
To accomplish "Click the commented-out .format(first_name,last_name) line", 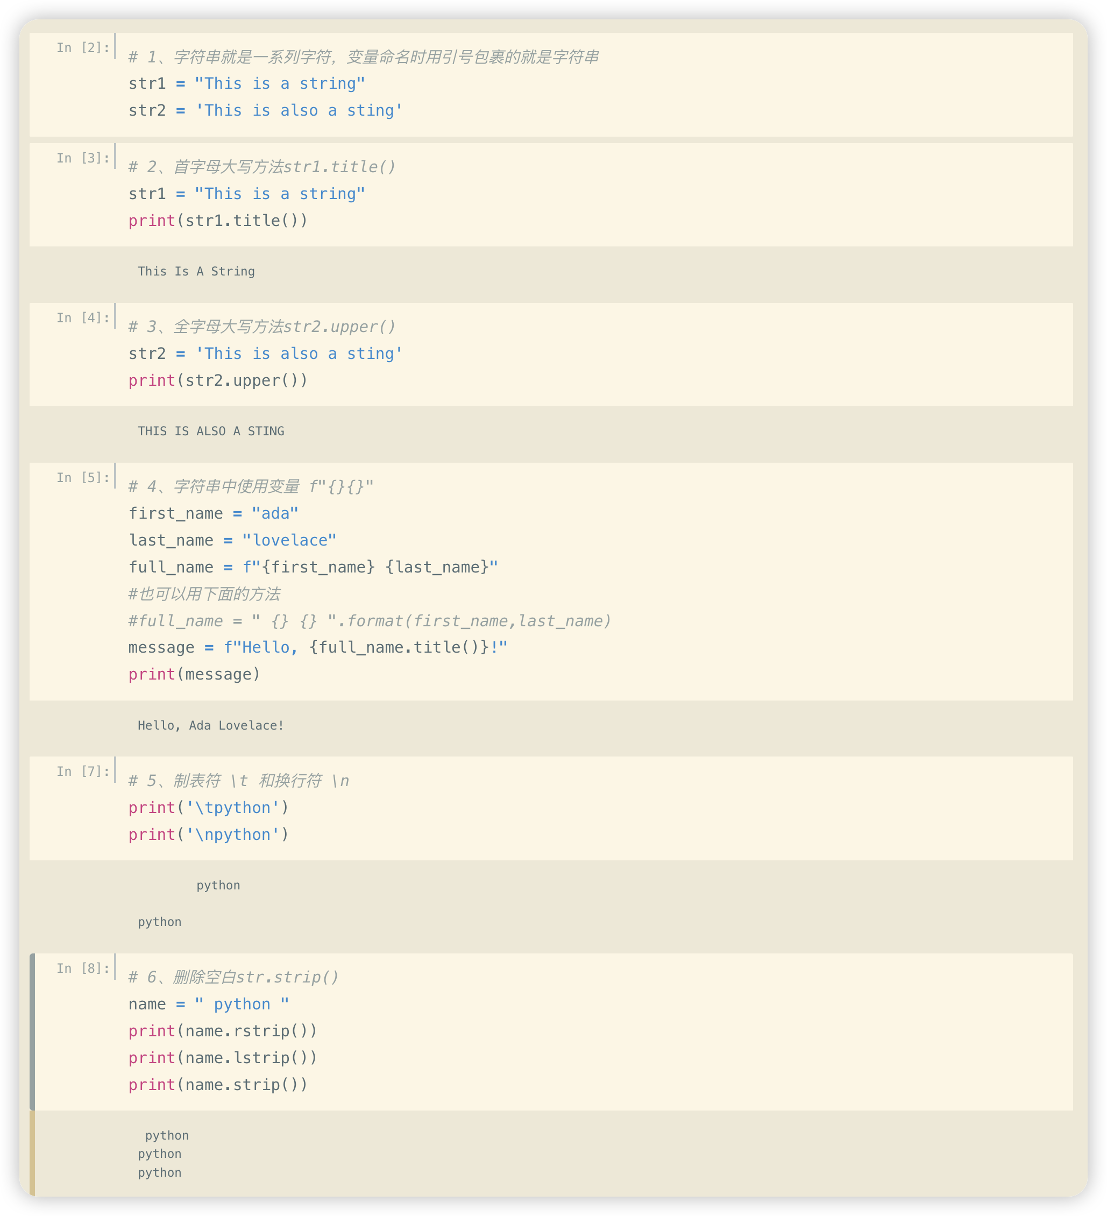I will click(x=370, y=621).
